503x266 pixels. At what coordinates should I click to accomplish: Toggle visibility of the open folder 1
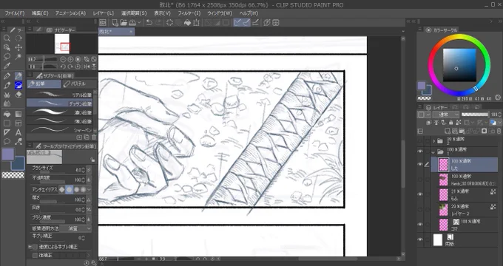pyautogui.click(x=420, y=151)
